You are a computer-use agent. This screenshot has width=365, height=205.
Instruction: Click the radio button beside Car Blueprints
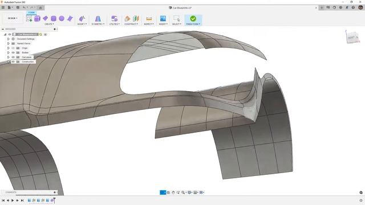point(46,34)
